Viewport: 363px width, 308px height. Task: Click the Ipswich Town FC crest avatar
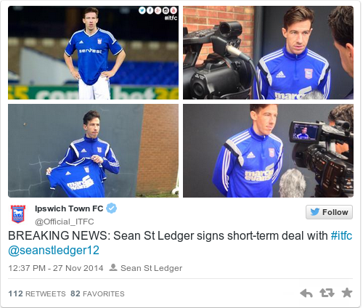(x=18, y=214)
